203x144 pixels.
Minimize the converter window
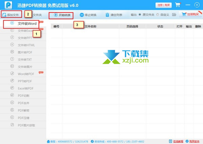tap(188, 5)
